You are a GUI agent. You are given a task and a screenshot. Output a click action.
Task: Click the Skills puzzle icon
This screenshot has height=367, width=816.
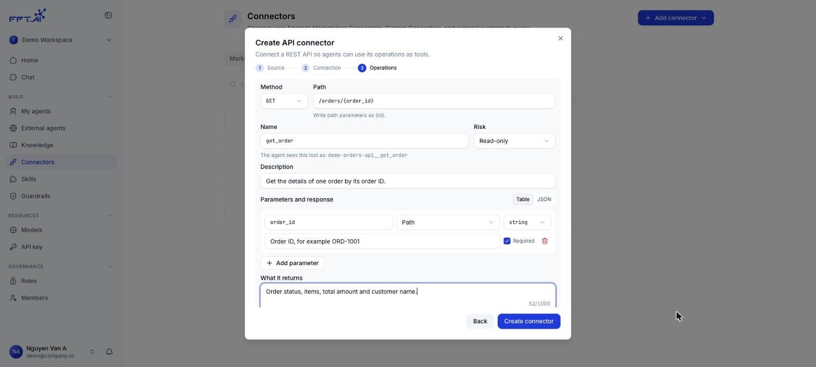14,179
